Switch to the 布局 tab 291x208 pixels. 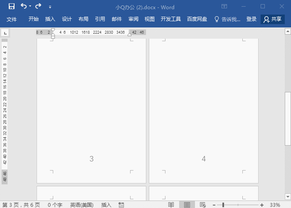83,19
